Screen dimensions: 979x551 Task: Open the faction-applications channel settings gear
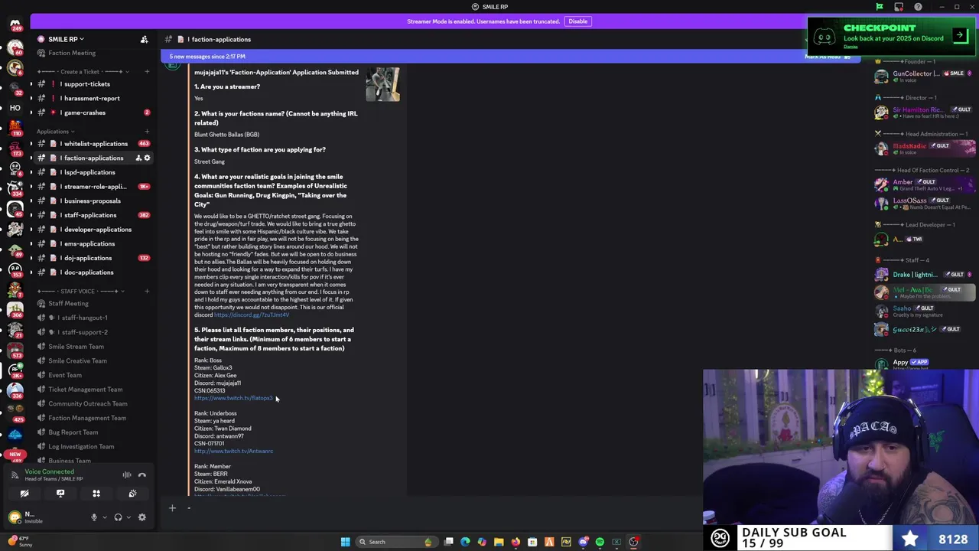pyautogui.click(x=148, y=158)
